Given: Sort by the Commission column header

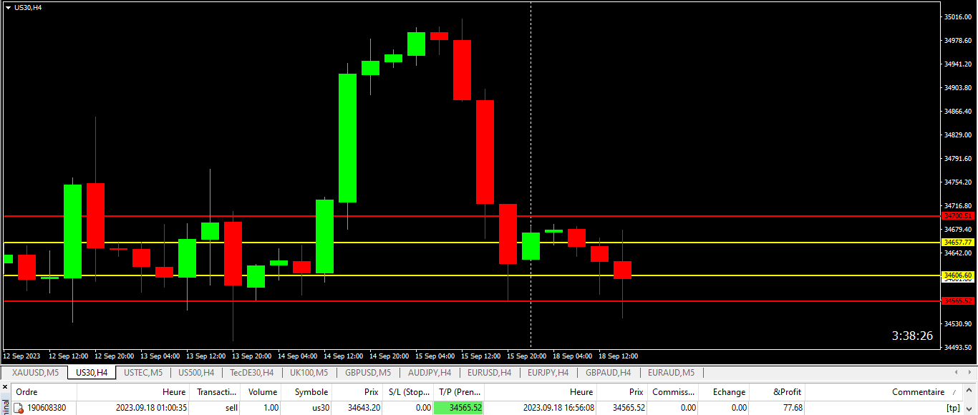Looking at the screenshot, I should point(673,392).
